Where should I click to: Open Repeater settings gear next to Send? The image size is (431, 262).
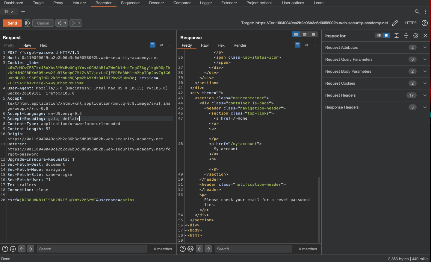point(27,23)
